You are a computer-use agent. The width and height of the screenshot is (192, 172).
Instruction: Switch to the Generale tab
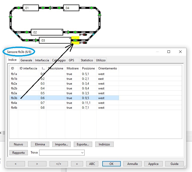pyautogui.click(x=26, y=60)
